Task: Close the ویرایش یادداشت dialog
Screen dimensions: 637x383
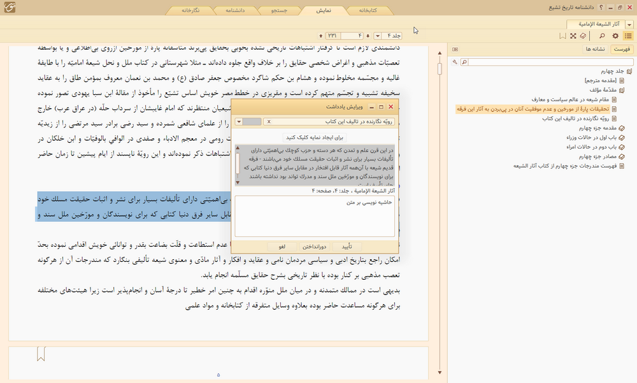Action: coord(391,107)
